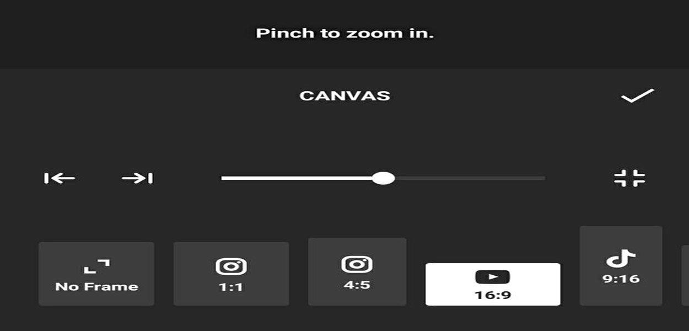
Task: Click the zoom slider handle
Action: (383, 178)
